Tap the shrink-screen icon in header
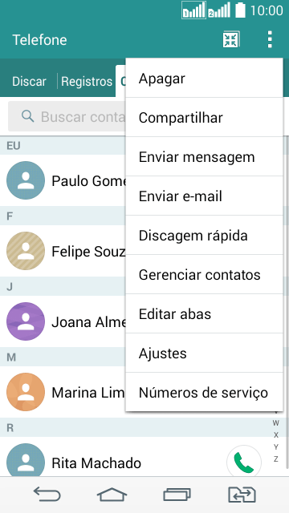Image resolution: width=289 pixels, height=513 pixels. 231,39
